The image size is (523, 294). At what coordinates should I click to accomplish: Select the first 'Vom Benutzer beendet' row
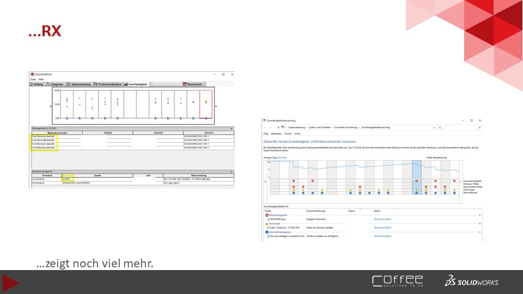(133, 136)
